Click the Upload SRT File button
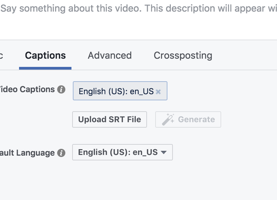Screen dimensions: 277x200 [x=110, y=119]
